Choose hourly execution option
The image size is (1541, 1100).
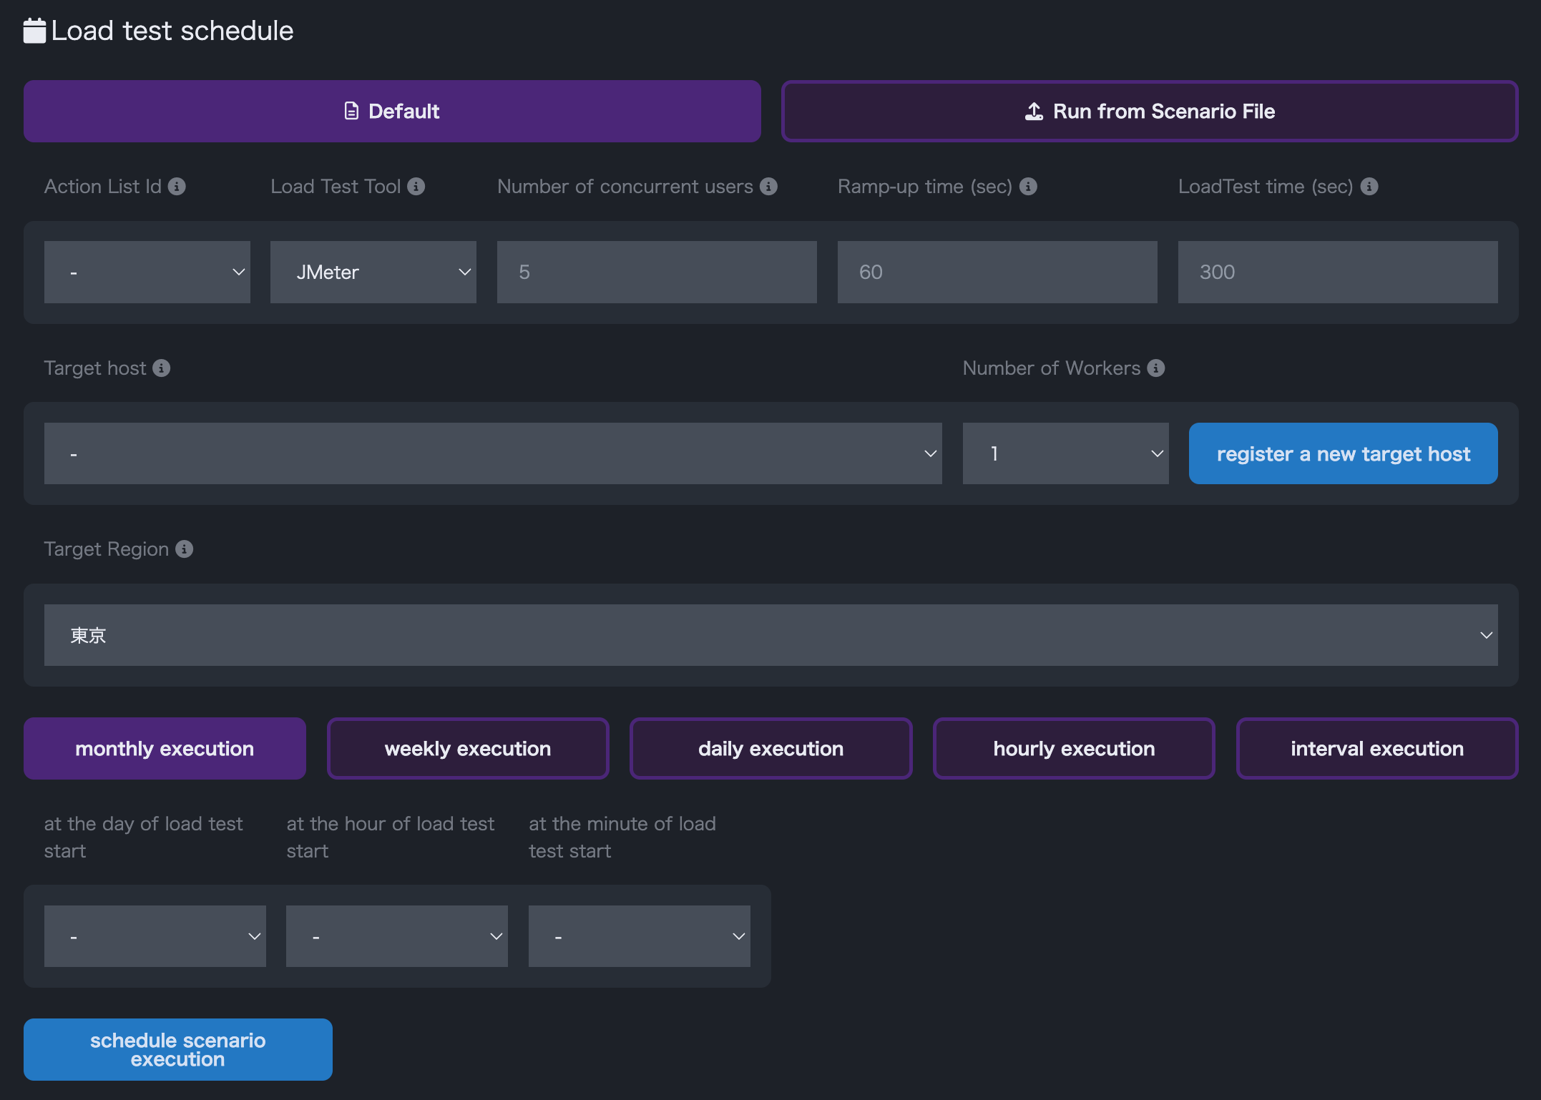[x=1074, y=749]
